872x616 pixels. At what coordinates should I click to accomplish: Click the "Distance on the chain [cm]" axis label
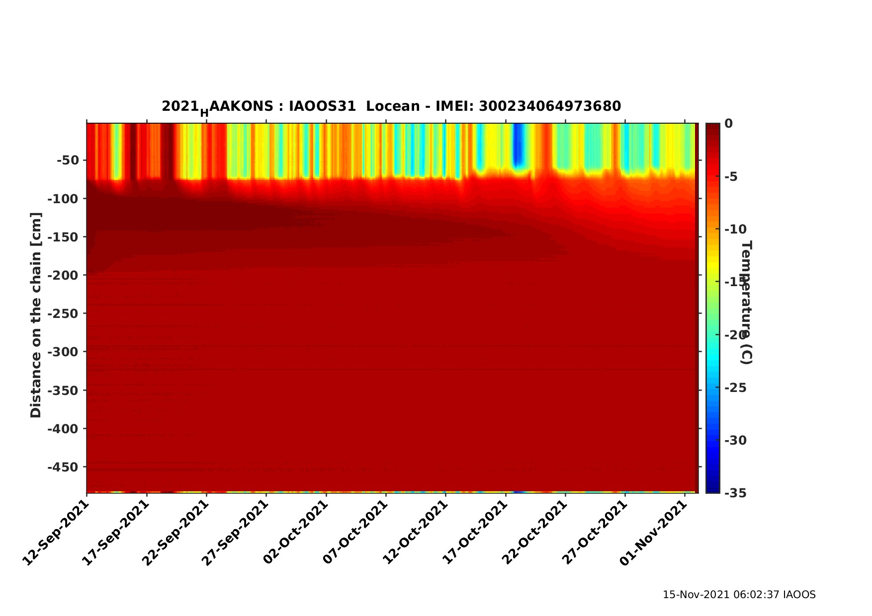tap(36, 315)
